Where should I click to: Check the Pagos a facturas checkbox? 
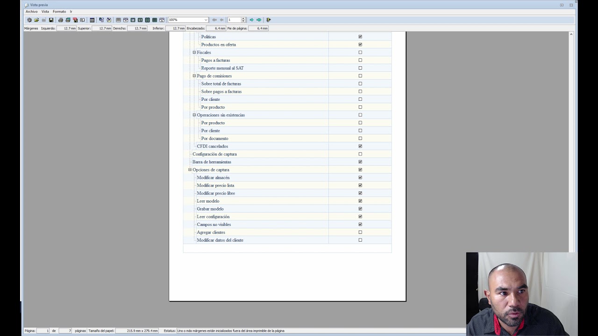pos(360,60)
